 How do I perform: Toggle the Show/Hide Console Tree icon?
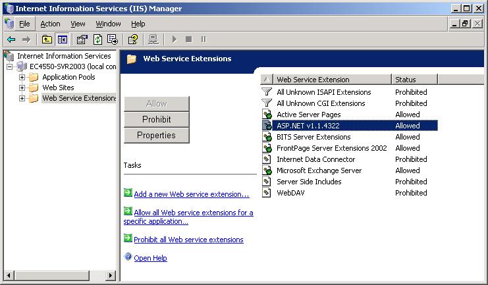point(63,39)
